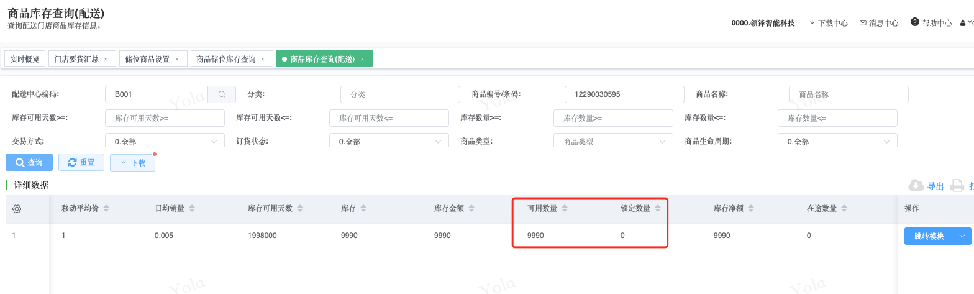Sort by 库存净额 column

pyautogui.click(x=750, y=209)
